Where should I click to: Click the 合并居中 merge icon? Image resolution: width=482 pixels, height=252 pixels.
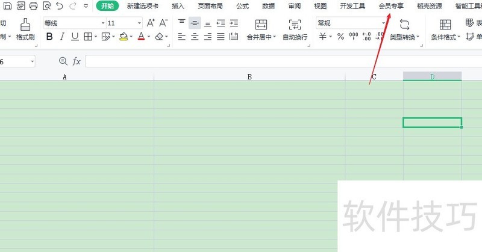[261, 25]
